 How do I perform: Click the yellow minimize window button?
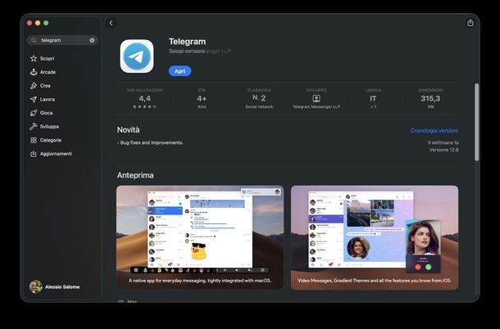point(38,23)
